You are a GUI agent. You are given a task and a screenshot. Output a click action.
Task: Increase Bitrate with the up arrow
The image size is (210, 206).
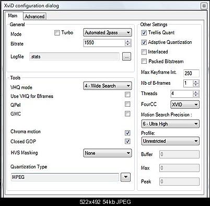click(128, 41)
